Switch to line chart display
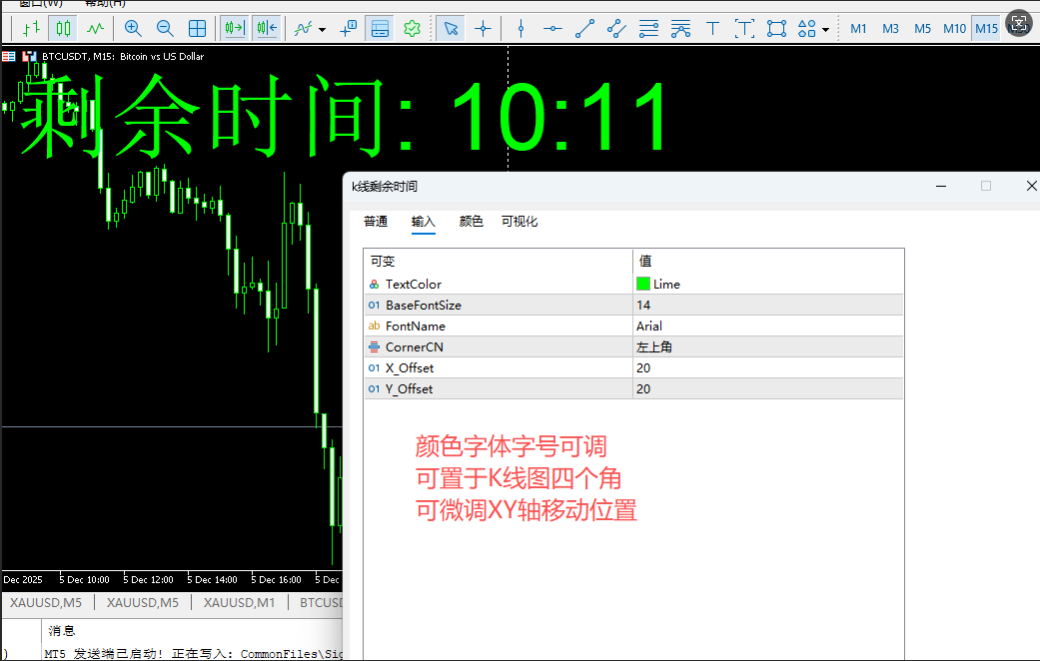Viewport: 1040px width, 661px height. [95, 28]
